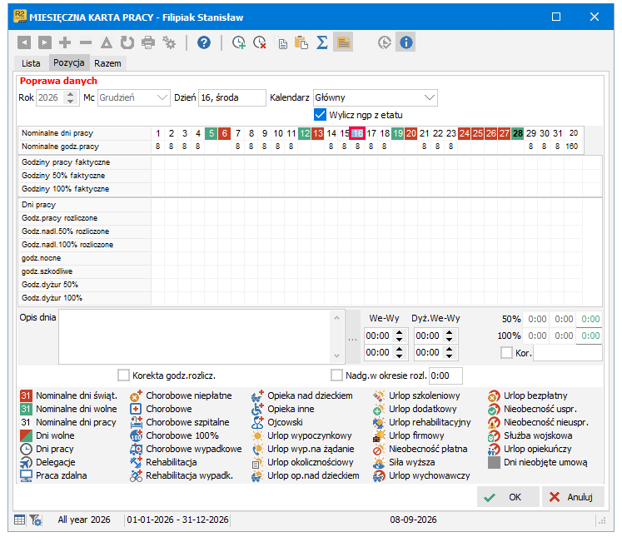Select Delegacje legend icon
The width and height of the screenshot is (622, 547).
click(26, 463)
